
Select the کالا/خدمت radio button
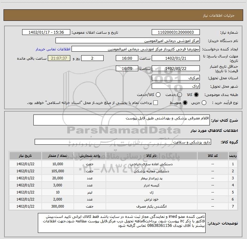tap(158, 95)
